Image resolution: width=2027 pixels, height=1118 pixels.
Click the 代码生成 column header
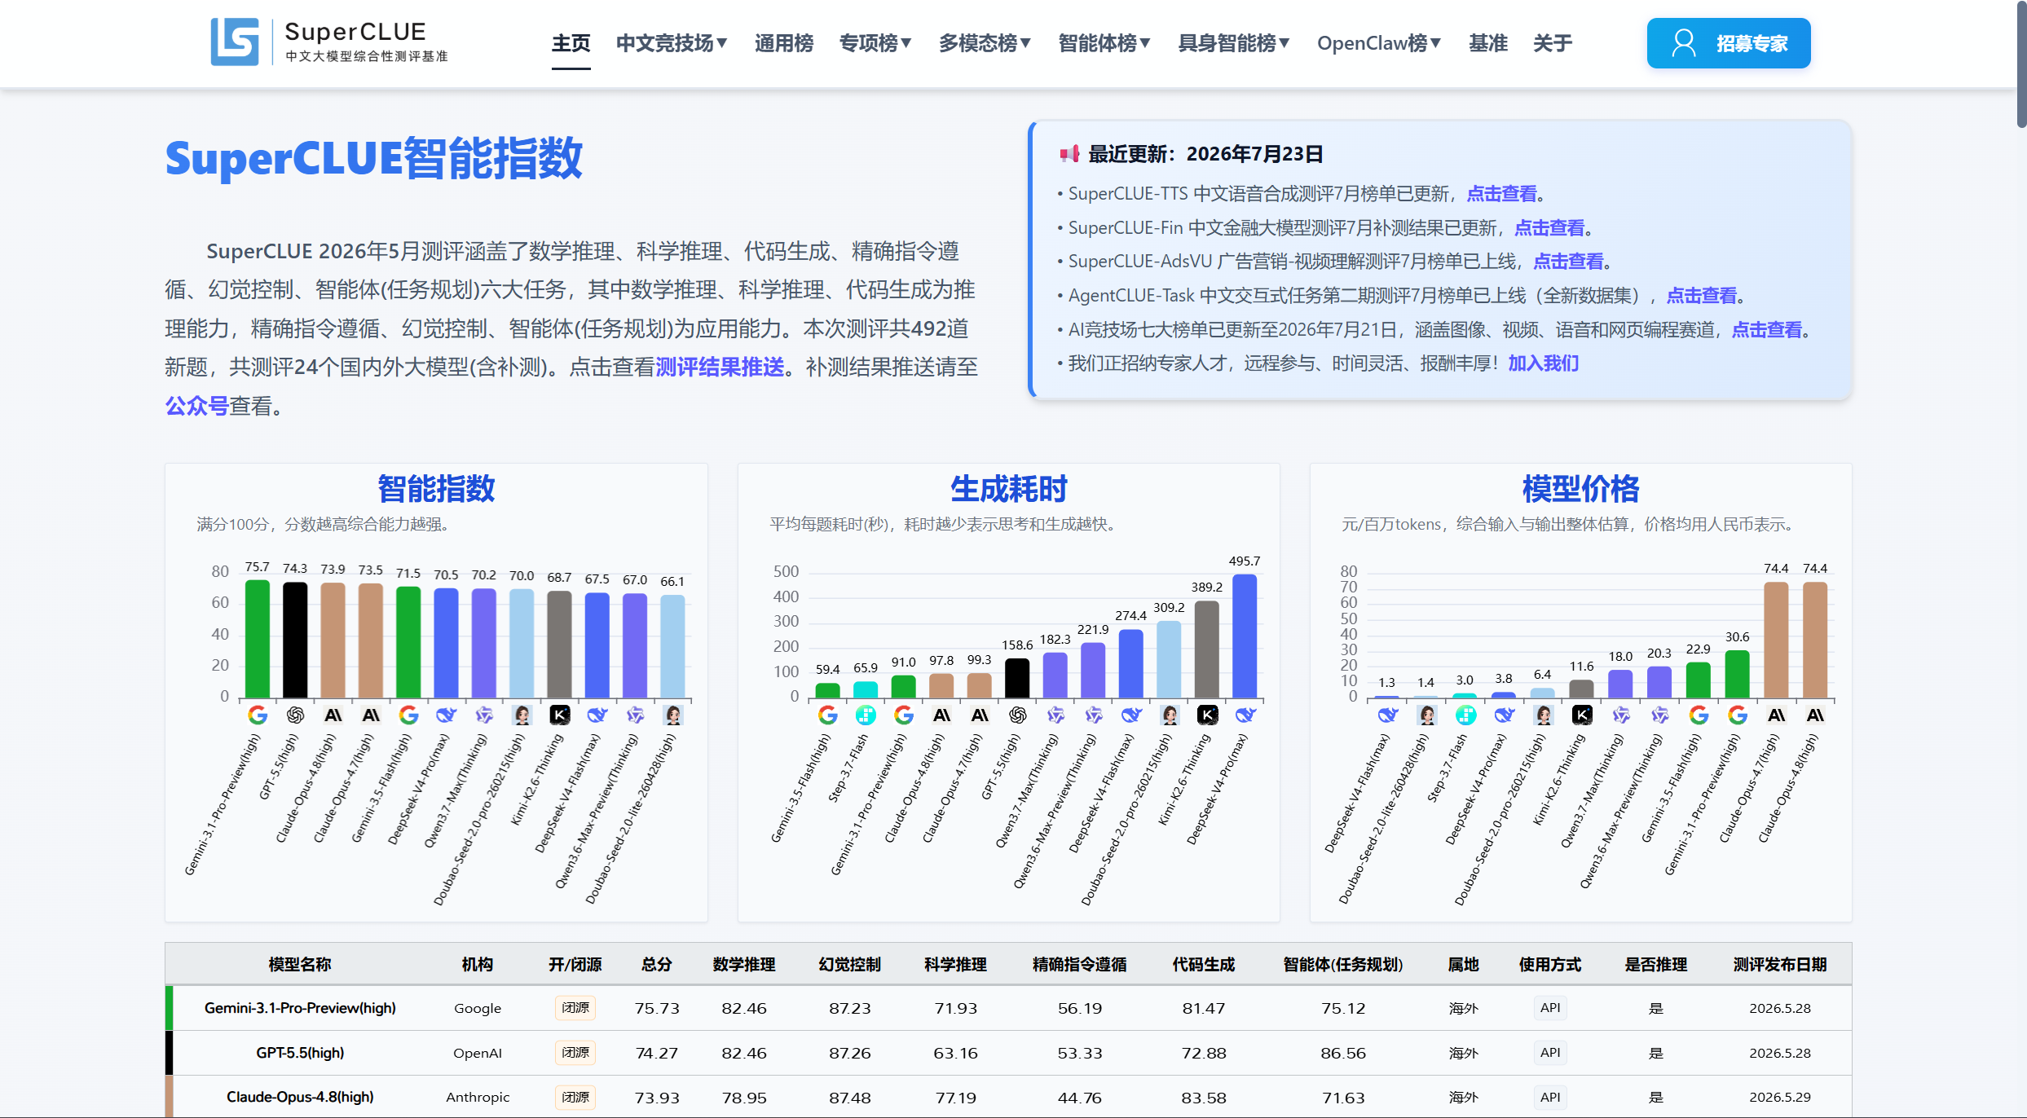point(1204,965)
